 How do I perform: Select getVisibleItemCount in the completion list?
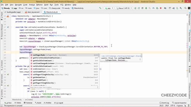(64, 61)
